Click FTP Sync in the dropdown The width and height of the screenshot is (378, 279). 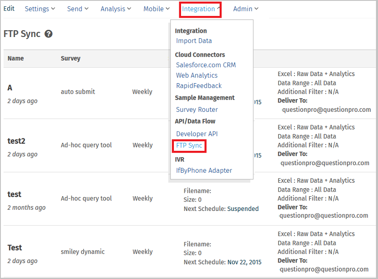point(189,145)
